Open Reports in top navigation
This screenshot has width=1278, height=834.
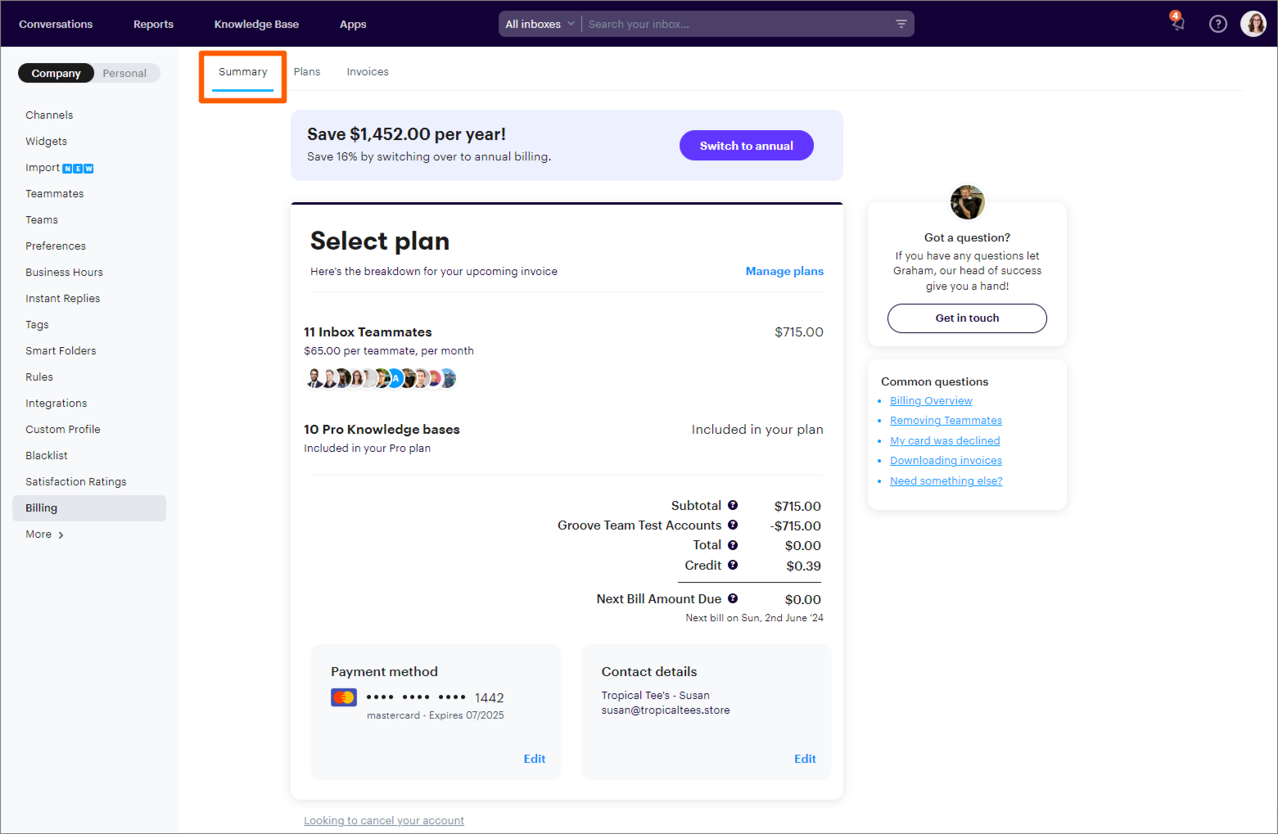point(153,24)
